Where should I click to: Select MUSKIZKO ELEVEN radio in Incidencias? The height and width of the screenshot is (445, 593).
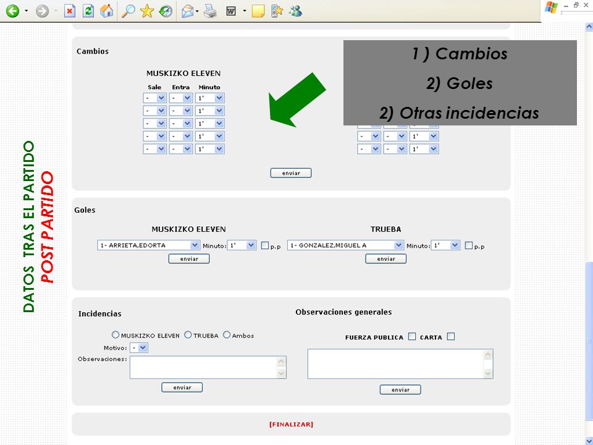tap(116, 335)
